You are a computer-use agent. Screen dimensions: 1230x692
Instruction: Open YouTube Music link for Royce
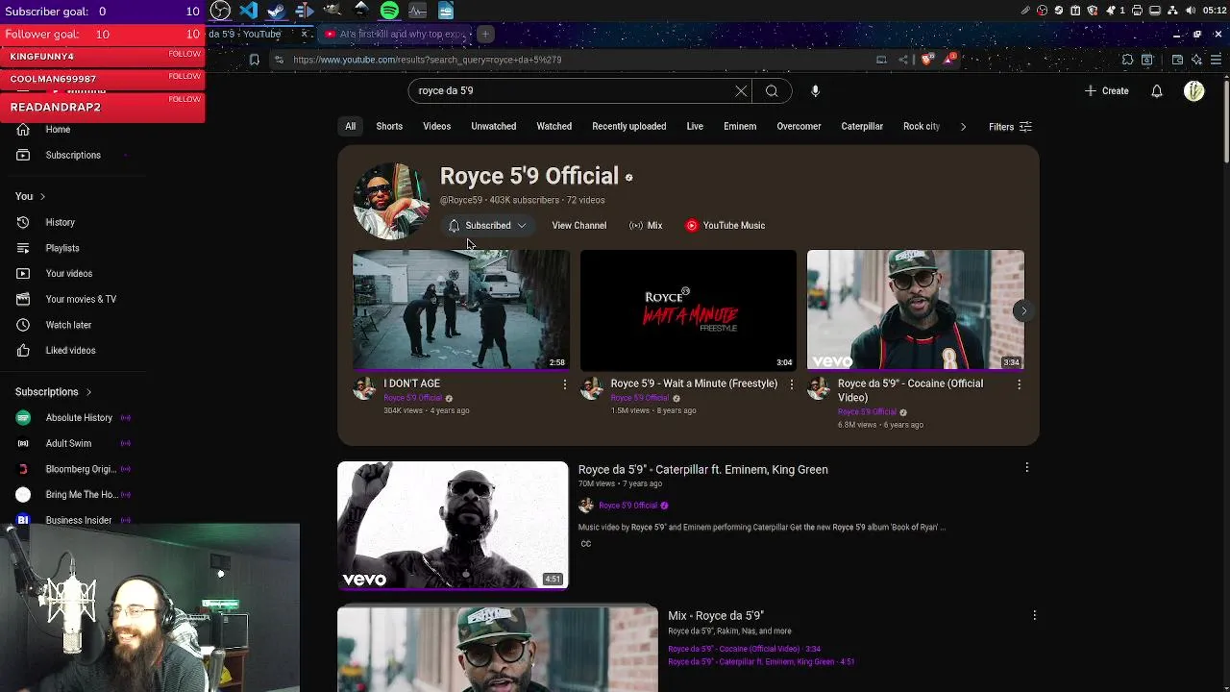pyautogui.click(x=725, y=226)
